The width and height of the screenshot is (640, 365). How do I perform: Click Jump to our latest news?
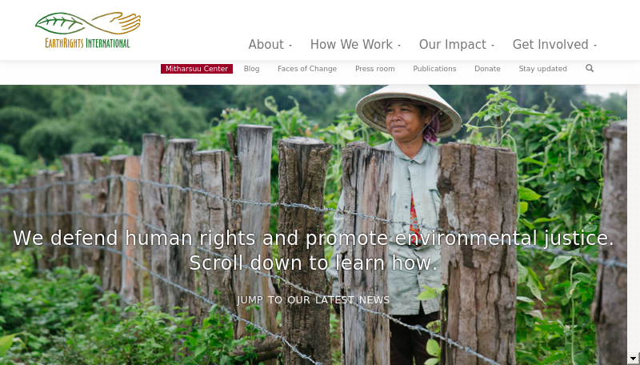tap(313, 300)
